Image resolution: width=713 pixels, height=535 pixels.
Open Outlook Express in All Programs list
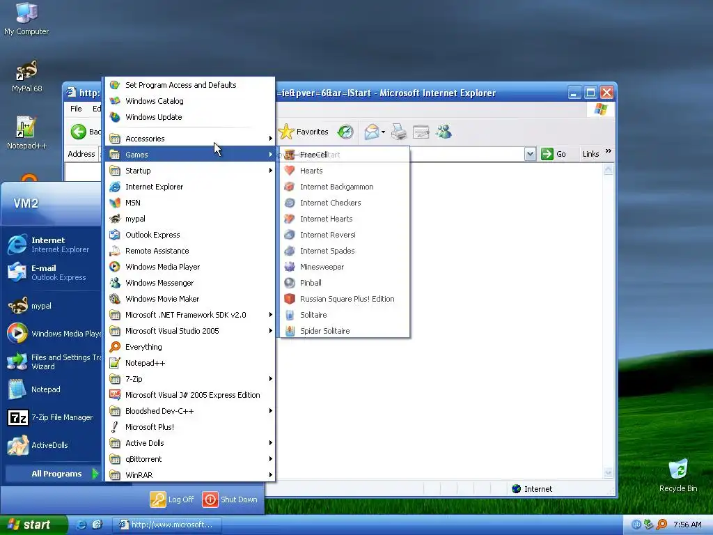coord(190,235)
